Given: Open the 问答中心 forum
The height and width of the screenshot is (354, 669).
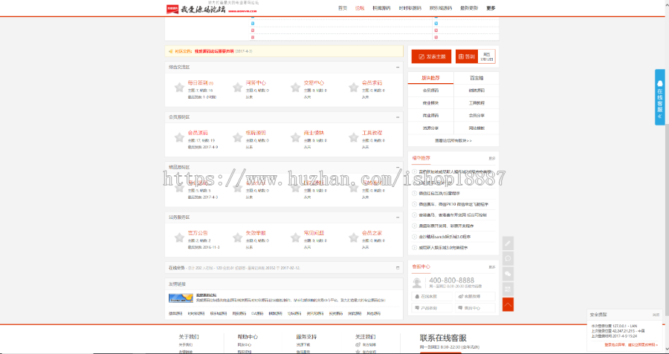Looking at the screenshot, I should 256,82.
